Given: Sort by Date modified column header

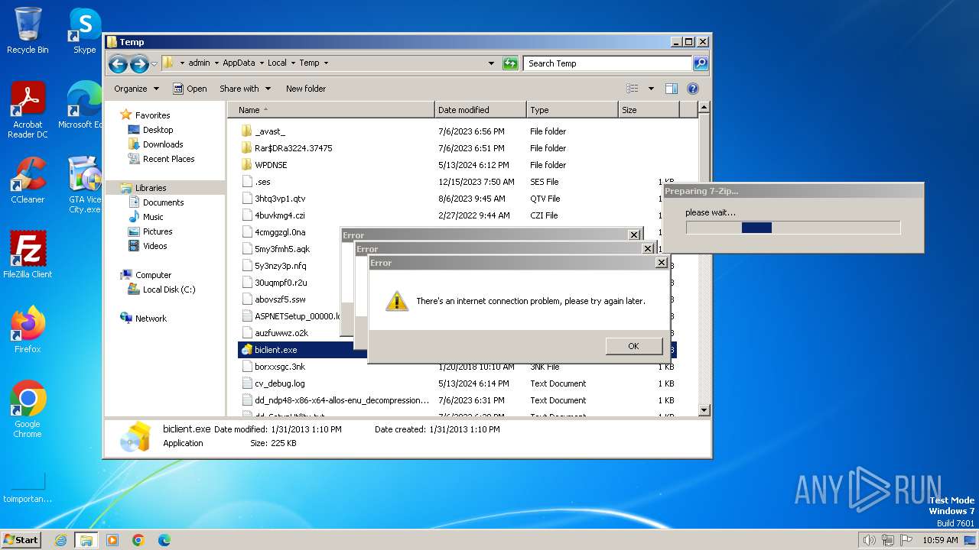Looking at the screenshot, I should 480,110.
